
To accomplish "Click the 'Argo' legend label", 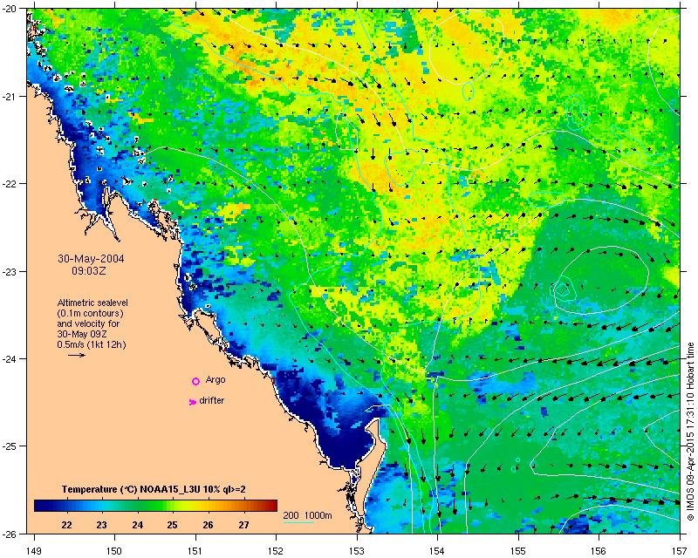I will click(x=216, y=380).
